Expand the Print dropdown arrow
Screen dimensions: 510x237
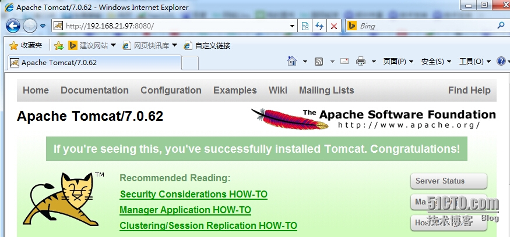[x=374, y=61]
